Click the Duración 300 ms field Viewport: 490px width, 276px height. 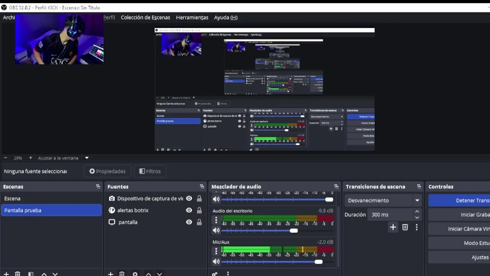pyautogui.click(x=390, y=215)
